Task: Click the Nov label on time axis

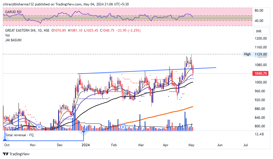Action: pyautogui.click(x=33, y=145)
